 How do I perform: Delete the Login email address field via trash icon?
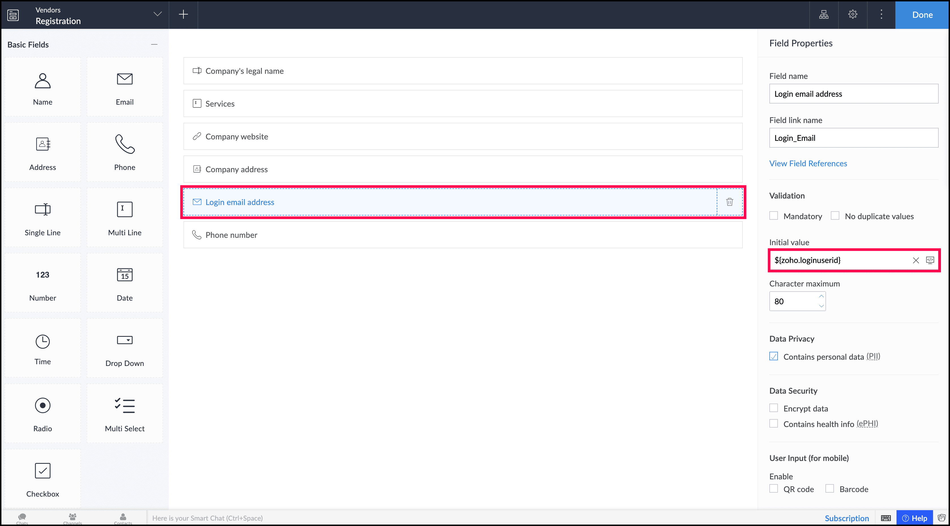729,202
